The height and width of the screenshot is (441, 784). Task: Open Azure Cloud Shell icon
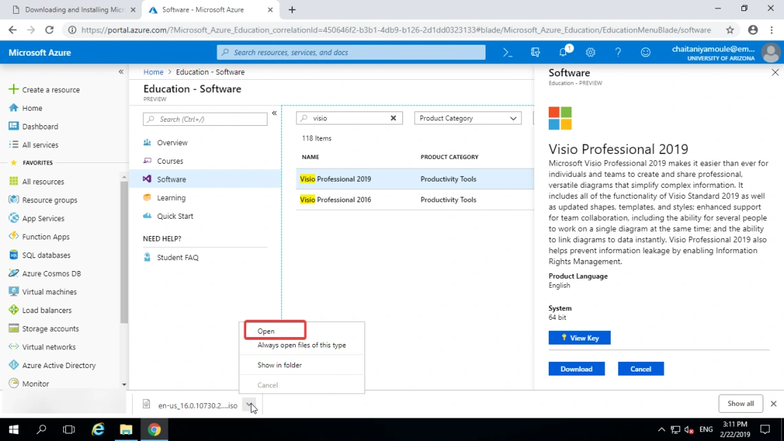pos(508,52)
